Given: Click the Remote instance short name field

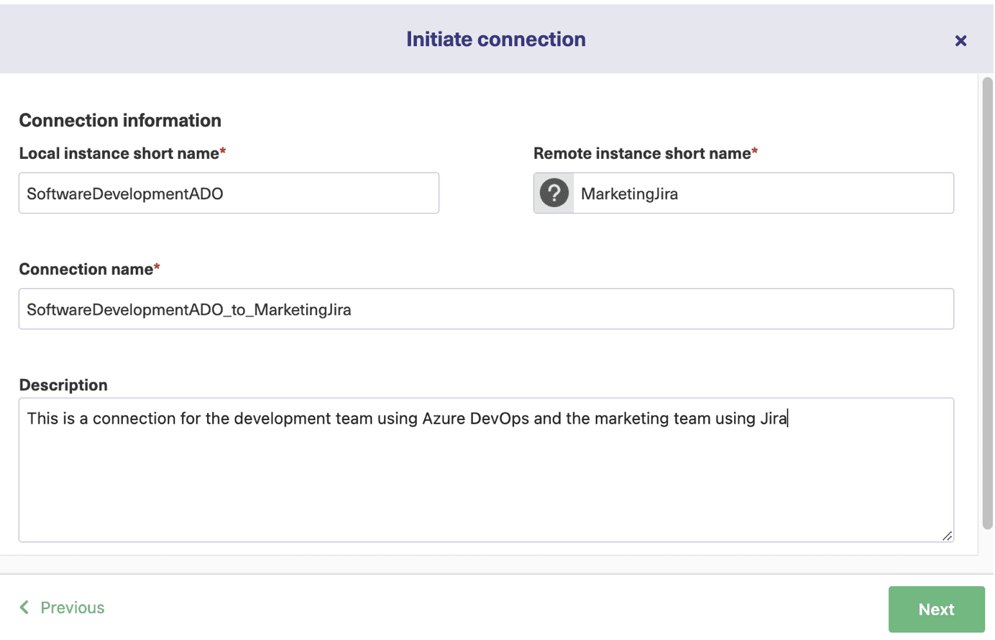Looking at the screenshot, I should click(764, 193).
